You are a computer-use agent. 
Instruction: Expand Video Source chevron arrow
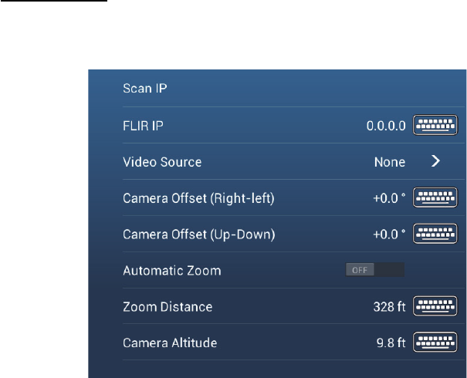click(x=435, y=161)
